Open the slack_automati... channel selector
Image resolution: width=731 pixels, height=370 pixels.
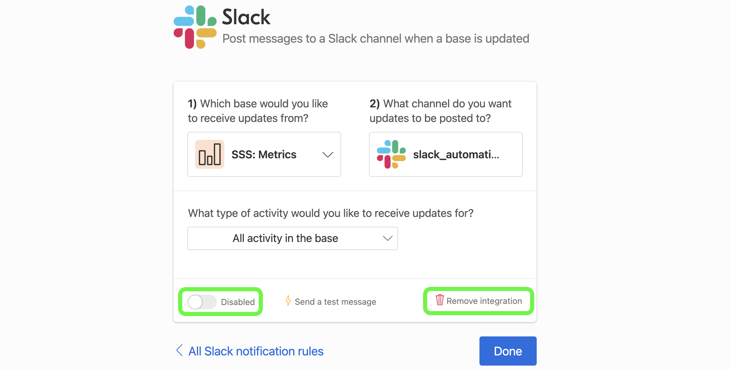pos(446,154)
